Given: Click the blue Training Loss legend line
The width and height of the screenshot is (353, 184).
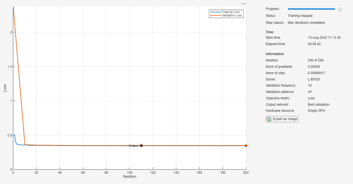Looking at the screenshot, I should click(x=215, y=12).
